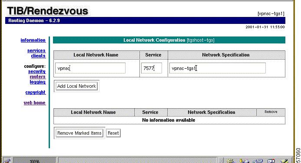Viewport: 301px width, 163px height.
Task: Click the 'Local Network Configuration [tgshost-tgs]' title bar
Action: pos(169,40)
